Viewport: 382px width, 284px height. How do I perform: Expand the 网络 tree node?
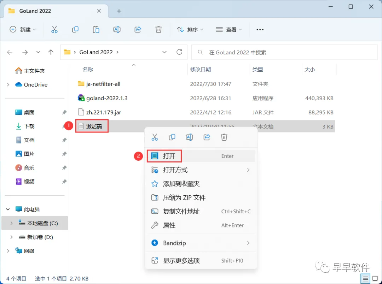coord(8,251)
